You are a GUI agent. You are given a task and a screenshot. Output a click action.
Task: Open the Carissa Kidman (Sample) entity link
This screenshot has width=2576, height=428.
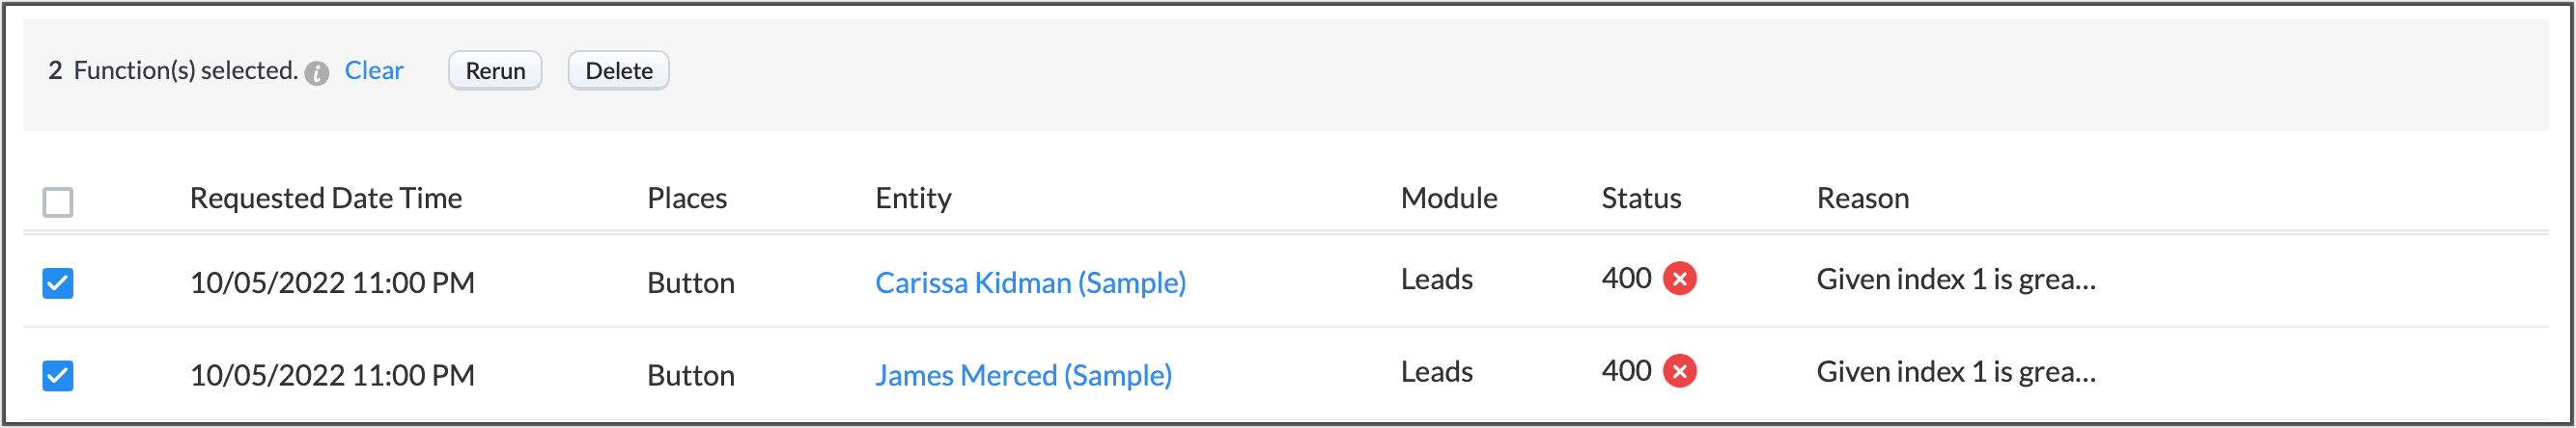[1030, 283]
